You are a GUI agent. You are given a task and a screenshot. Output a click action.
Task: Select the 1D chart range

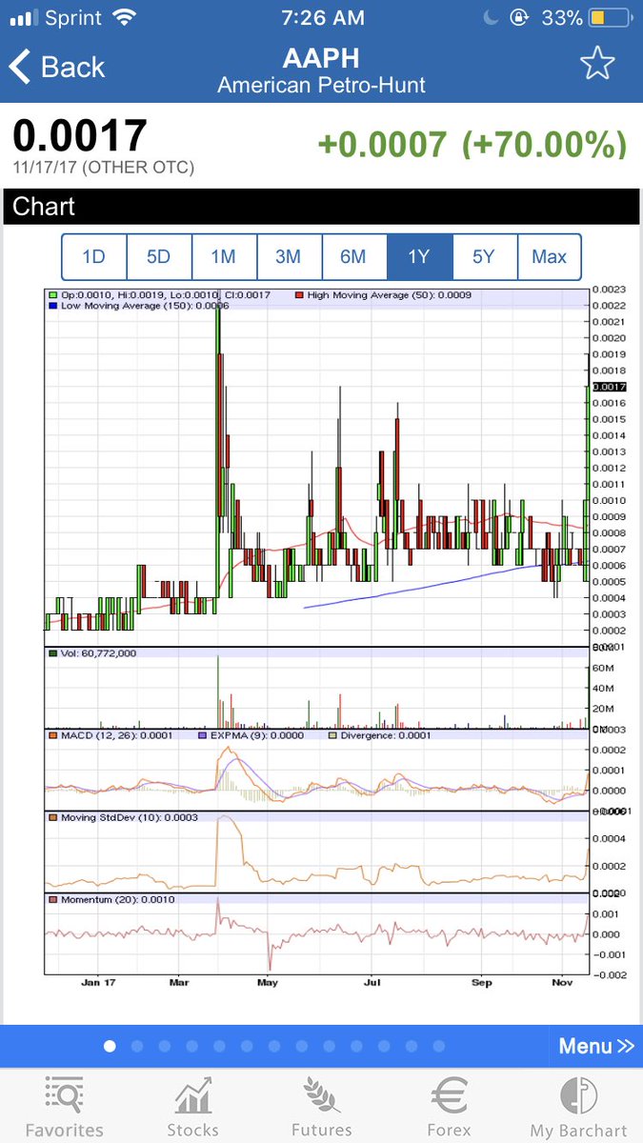pyautogui.click(x=94, y=256)
